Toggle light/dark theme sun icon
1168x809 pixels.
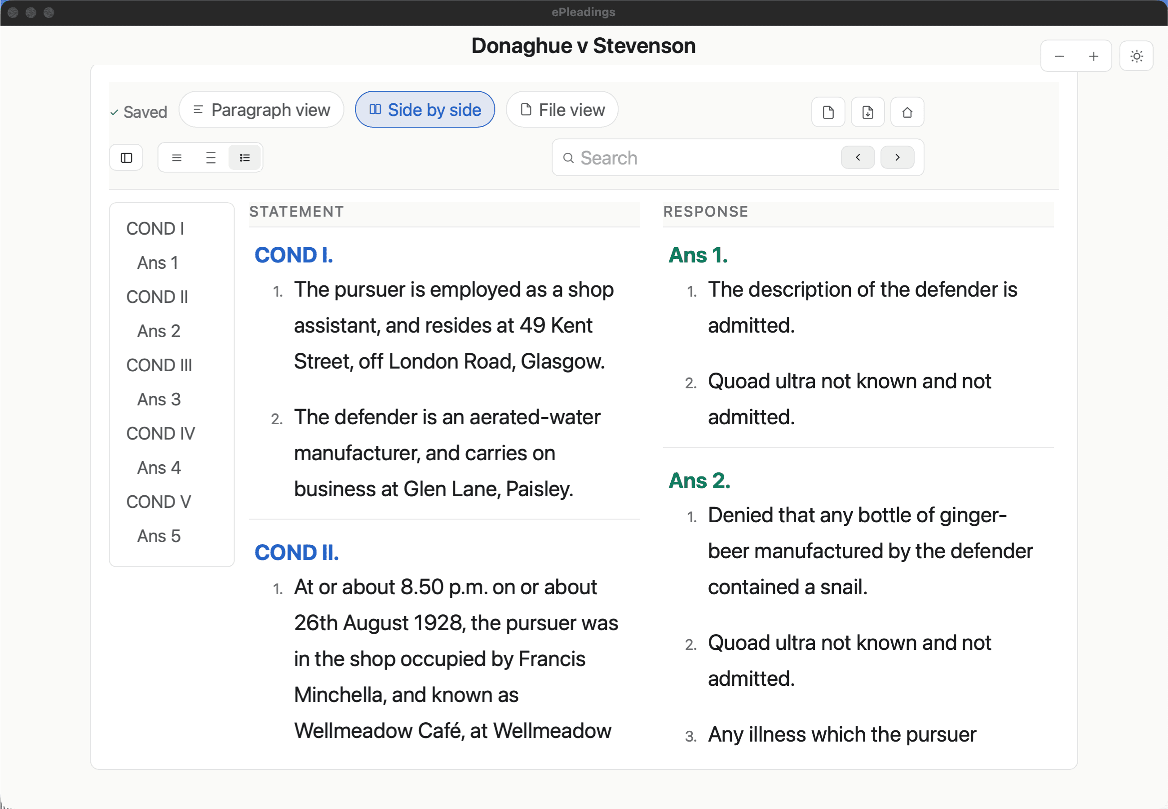1137,56
